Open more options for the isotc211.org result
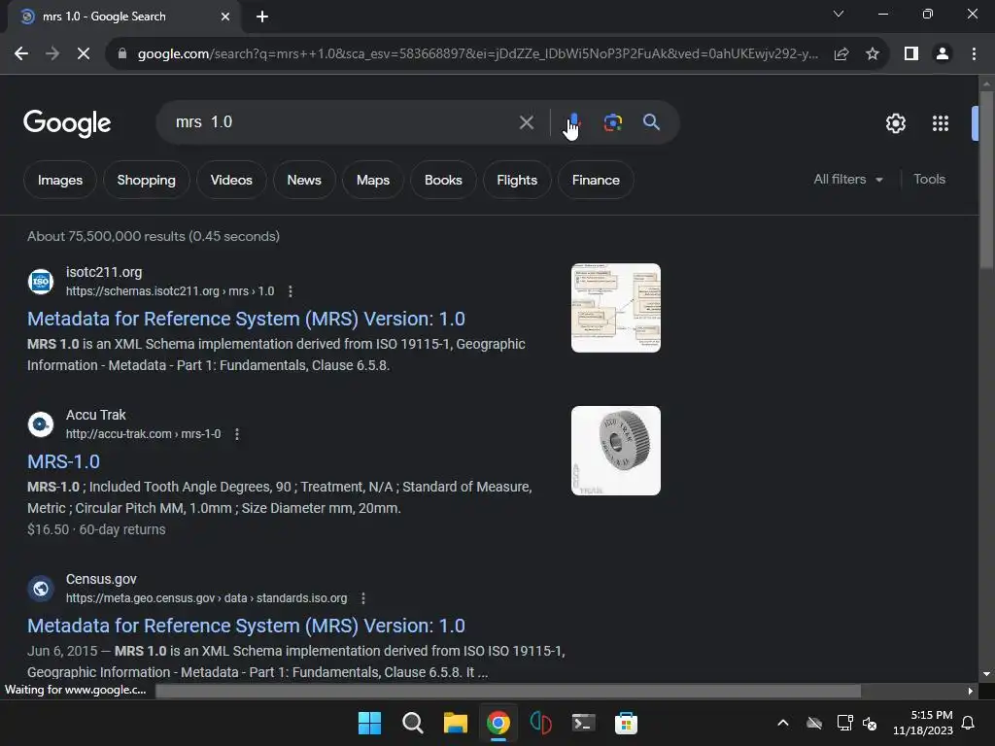Screen dimensions: 995x746 point(290,291)
